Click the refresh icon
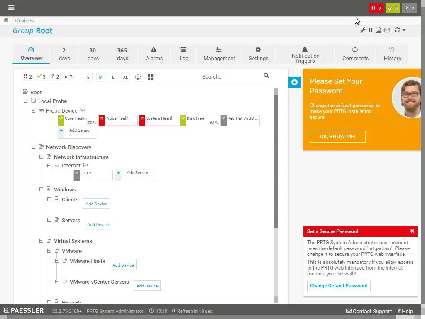Viewport: 425px width, 319px height. coord(397,30)
